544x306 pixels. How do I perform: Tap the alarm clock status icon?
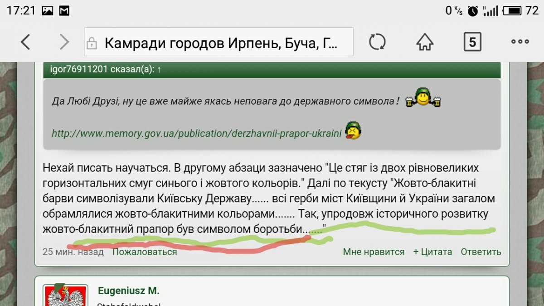pos(473,10)
